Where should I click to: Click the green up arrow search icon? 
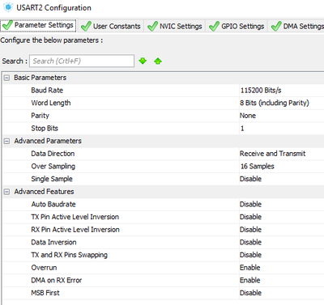point(158,61)
